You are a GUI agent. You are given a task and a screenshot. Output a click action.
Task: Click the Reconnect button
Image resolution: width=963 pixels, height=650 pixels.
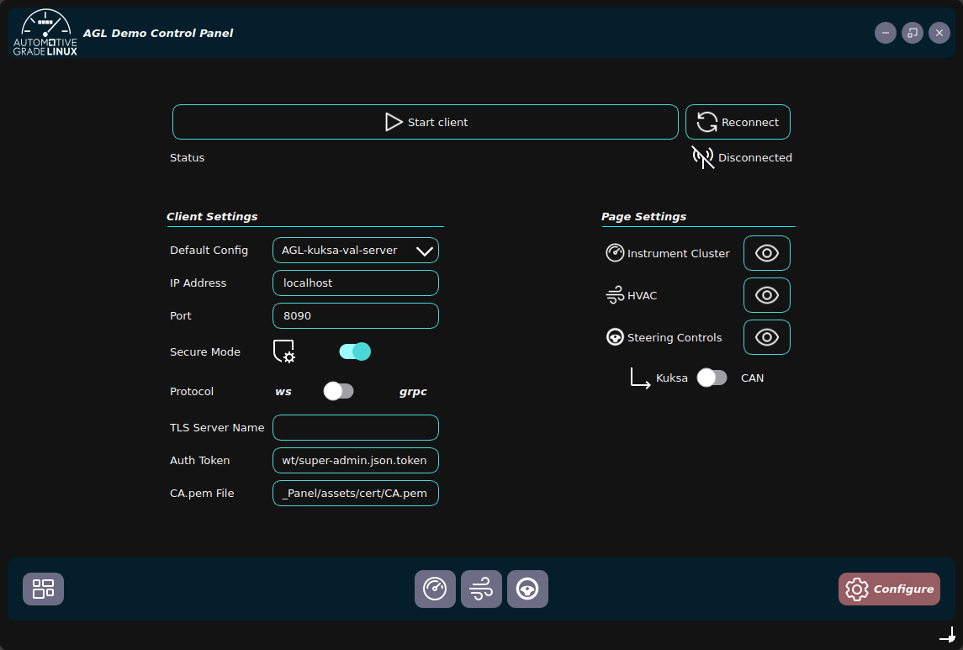point(738,122)
